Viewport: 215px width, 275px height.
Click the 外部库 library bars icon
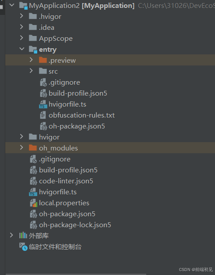point(23,236)
